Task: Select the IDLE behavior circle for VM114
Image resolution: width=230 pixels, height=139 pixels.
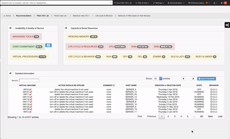Action: [211, 97]
